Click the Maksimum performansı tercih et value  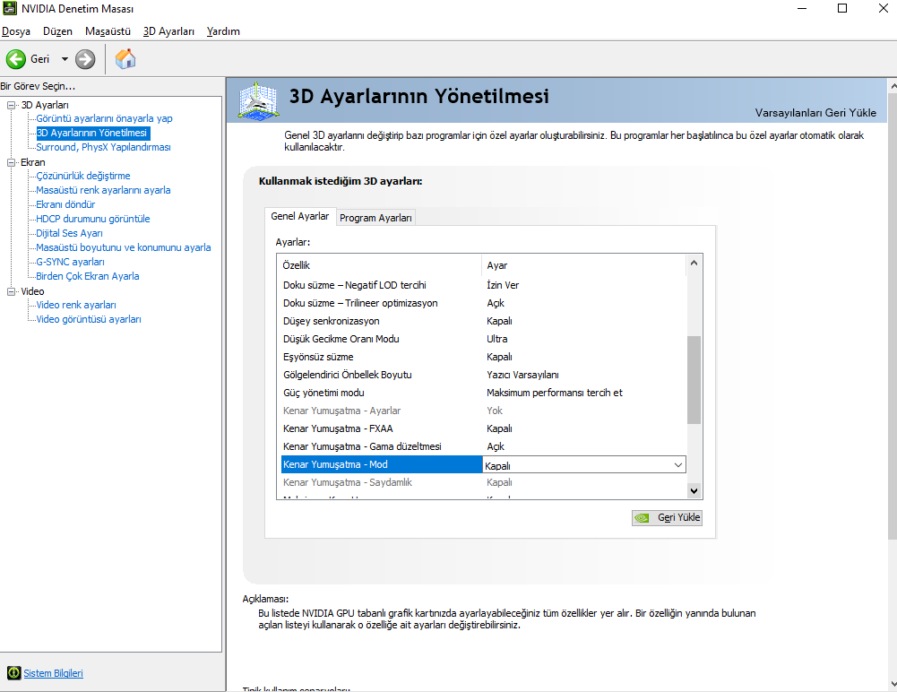click(555, 393)
